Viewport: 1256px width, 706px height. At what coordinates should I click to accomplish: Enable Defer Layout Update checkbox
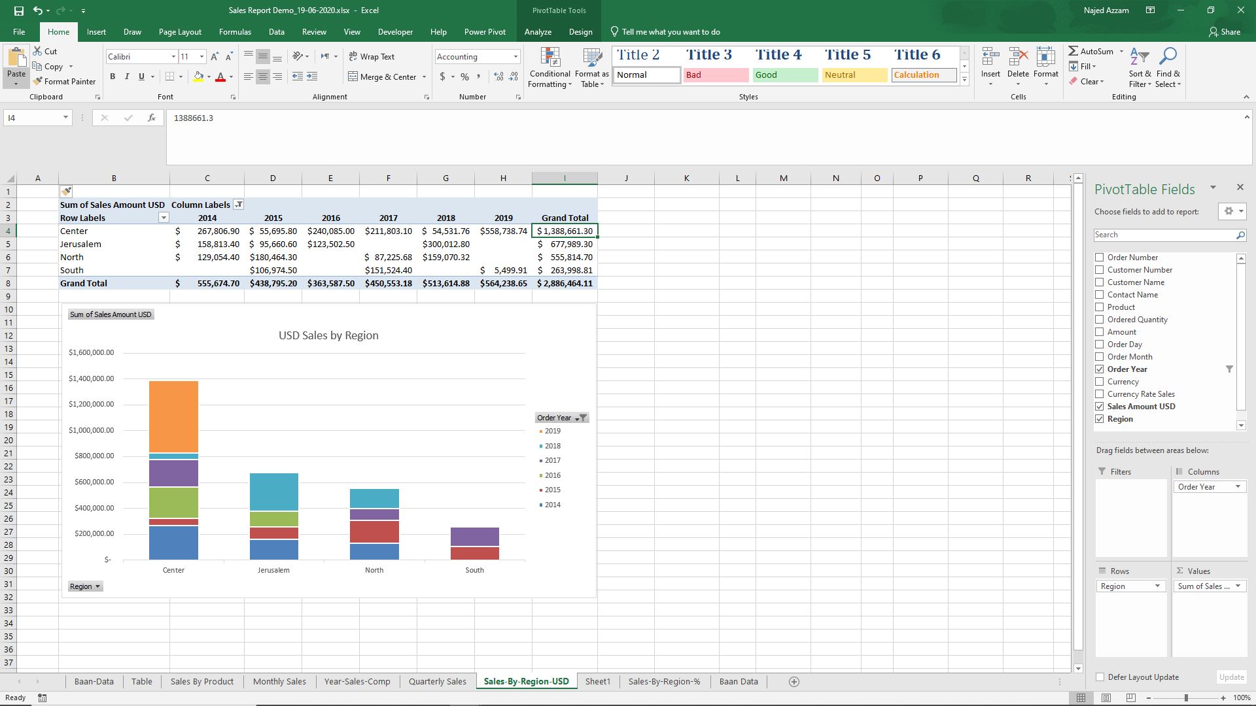[1100, 677]
